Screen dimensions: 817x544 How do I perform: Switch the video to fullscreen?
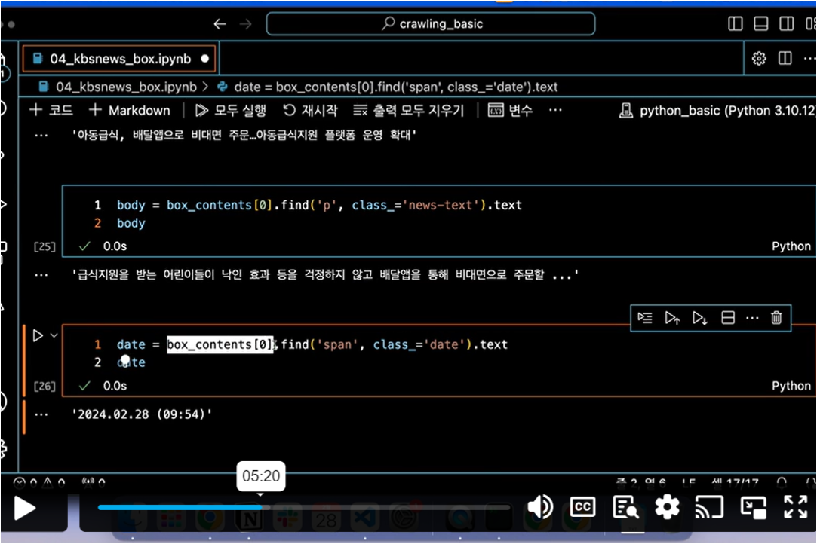[796, 507]
